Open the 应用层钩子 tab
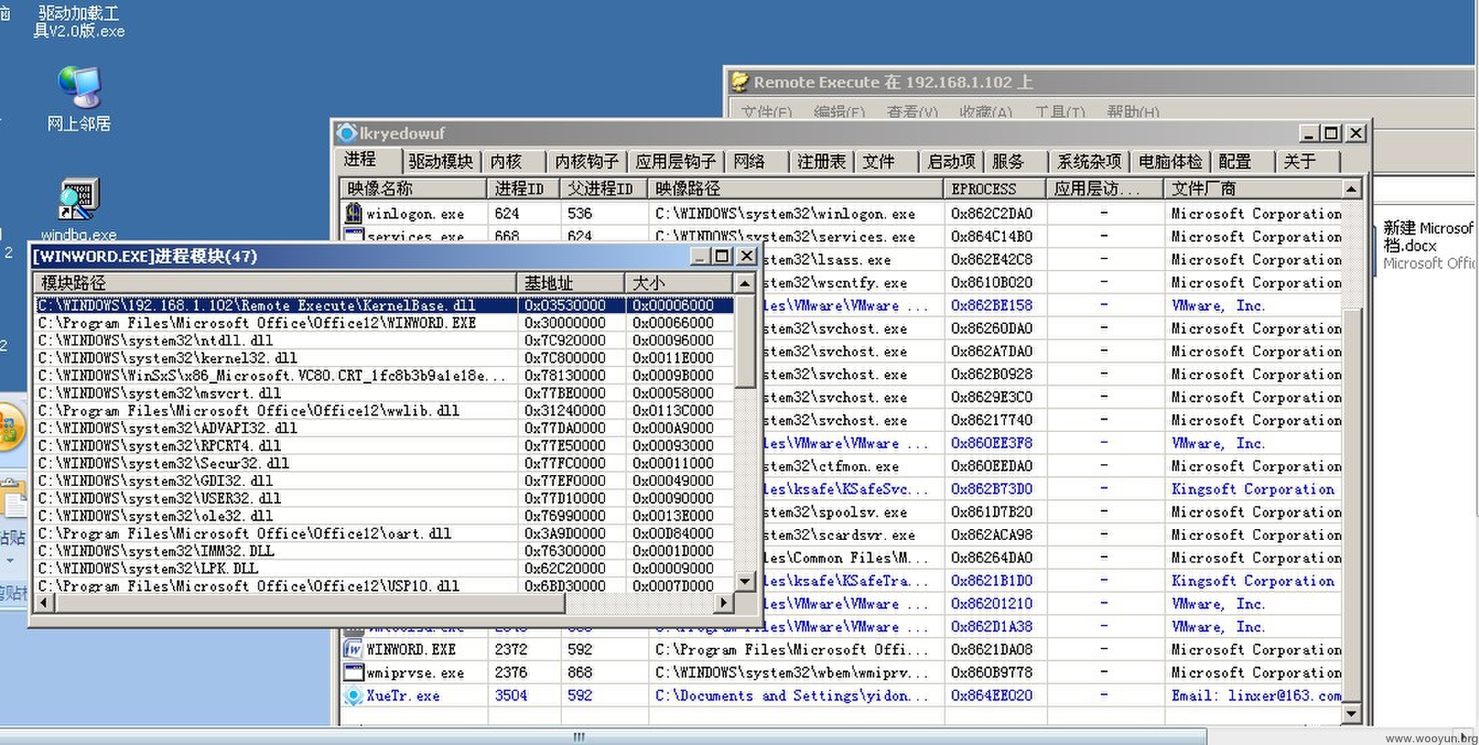This screenshot has height=745, width=1479. [x=675, y=161]
